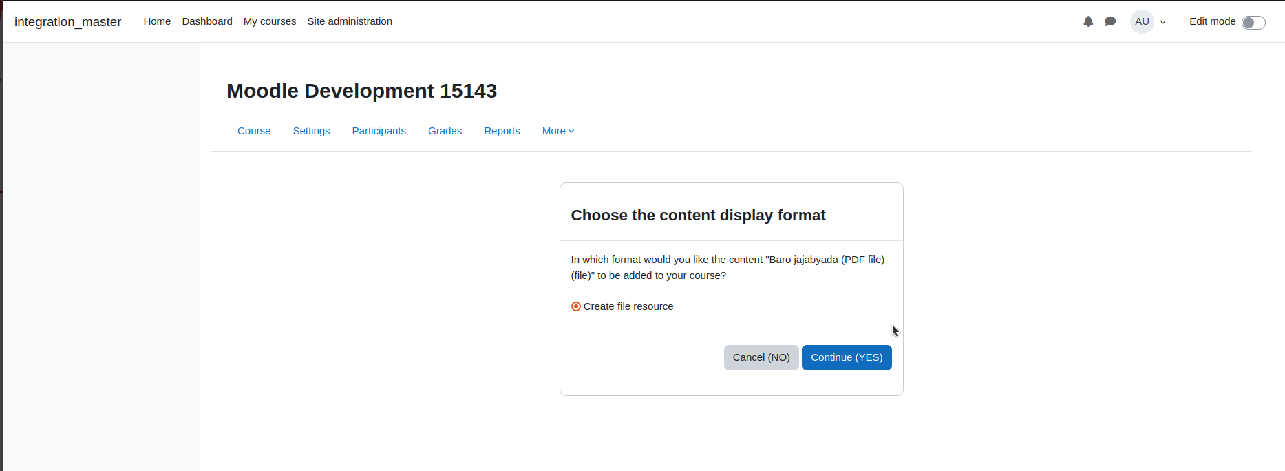Switch to the Settings tab
The image size is (1285, 471).
[311, 131]
